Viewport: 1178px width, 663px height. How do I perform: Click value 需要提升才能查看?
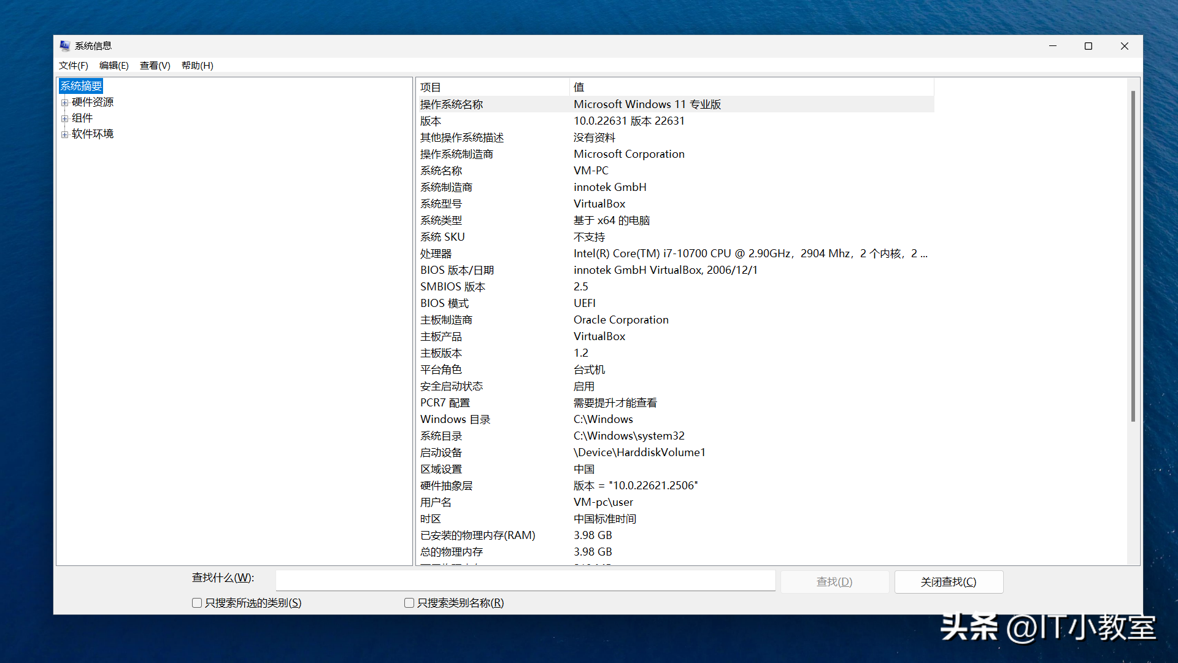click(615, 403)
